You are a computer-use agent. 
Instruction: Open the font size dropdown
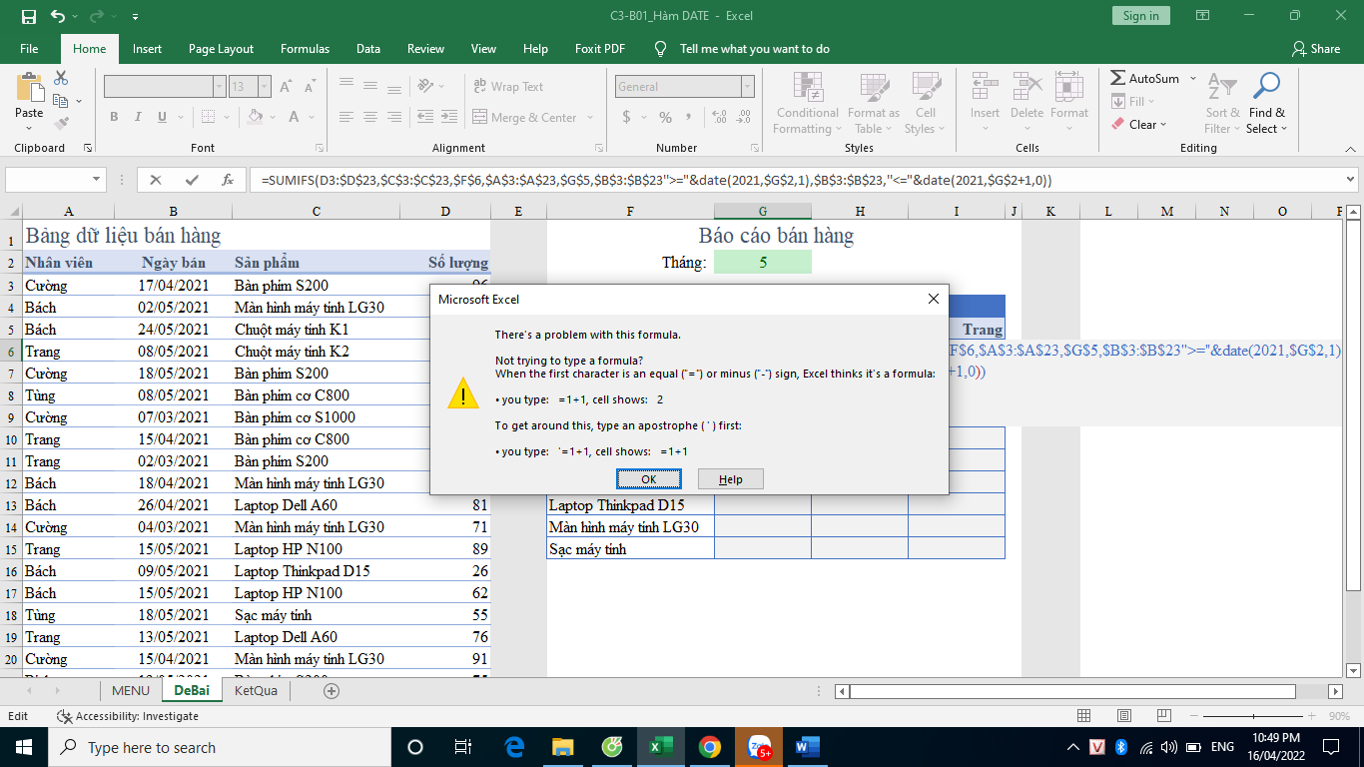pos(264,87)
